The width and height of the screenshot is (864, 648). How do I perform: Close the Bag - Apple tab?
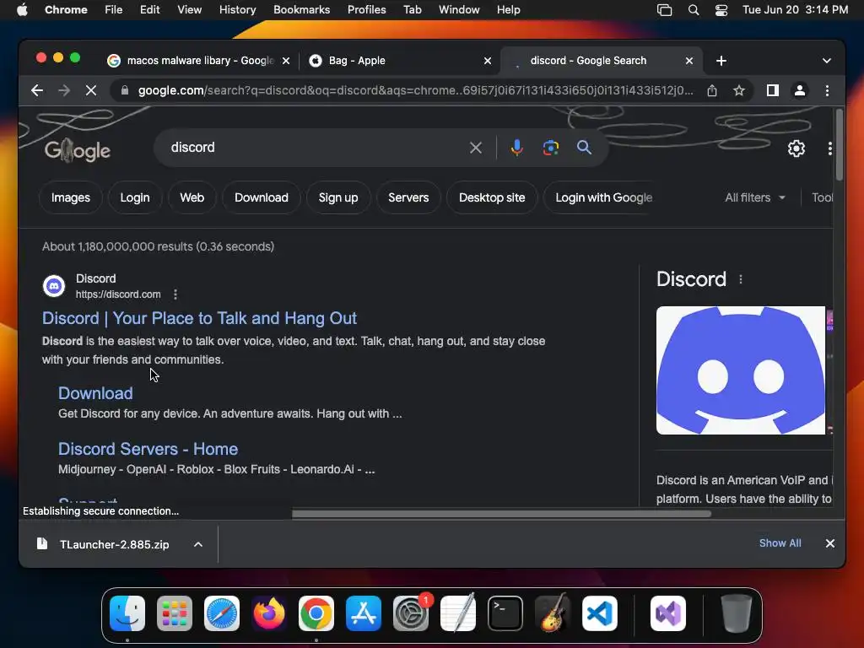(488, 61)
